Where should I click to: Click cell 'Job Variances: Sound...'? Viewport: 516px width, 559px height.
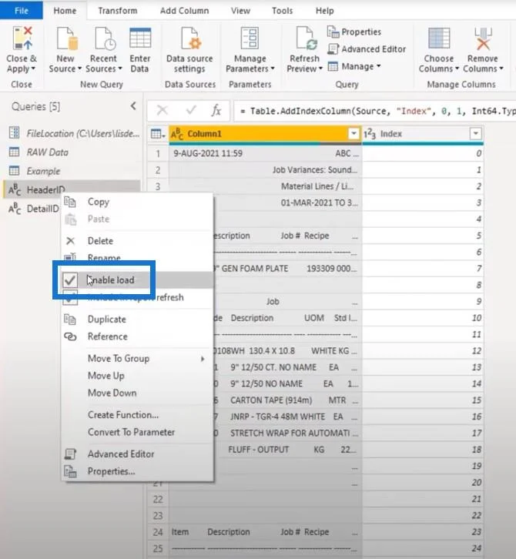tap(266, 169)
